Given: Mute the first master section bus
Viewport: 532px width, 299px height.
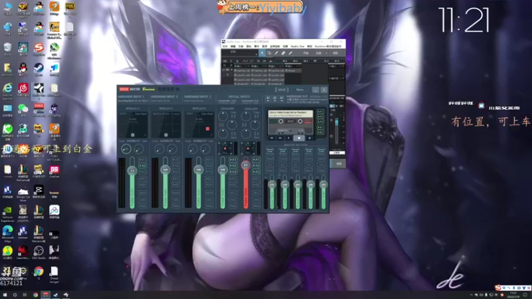Looking at the screenshot, I should click(270, 171).
